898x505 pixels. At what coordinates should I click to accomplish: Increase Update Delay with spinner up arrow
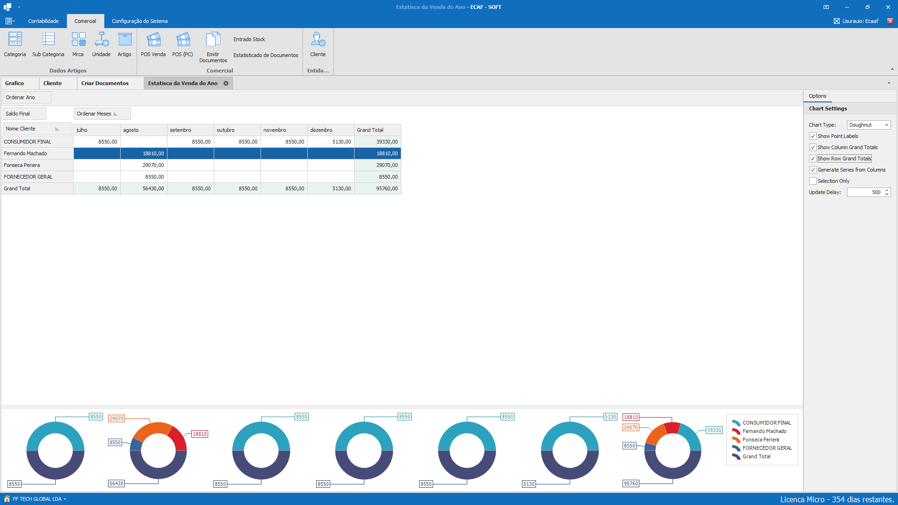887,190
